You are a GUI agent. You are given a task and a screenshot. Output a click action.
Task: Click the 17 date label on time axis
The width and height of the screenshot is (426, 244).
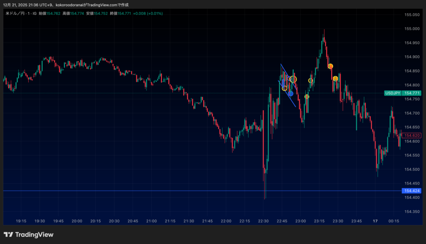[375, 221]
